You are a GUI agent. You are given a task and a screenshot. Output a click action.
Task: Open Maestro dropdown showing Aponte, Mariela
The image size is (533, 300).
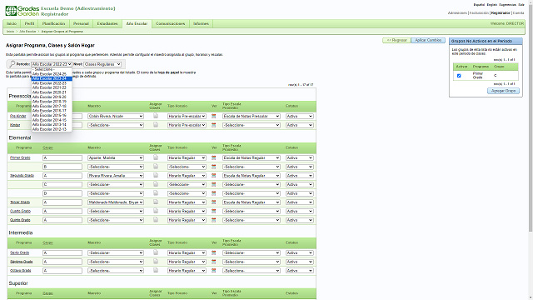[x=116, y=157]
